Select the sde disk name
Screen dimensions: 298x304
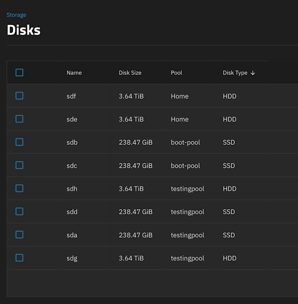tap(72, 119)
